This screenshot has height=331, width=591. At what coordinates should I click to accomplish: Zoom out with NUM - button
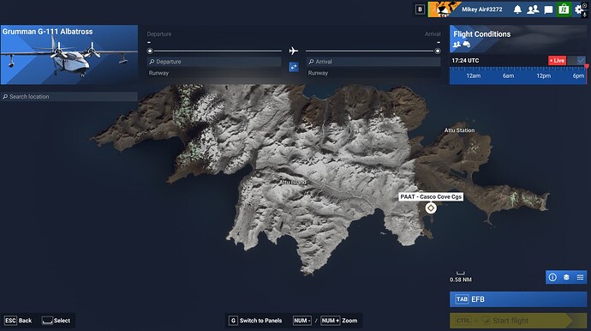302,321
